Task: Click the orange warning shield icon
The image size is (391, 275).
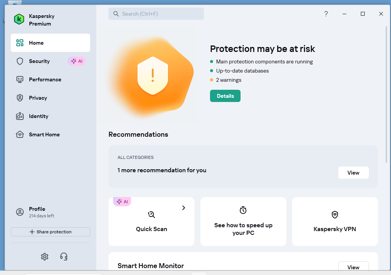Action: (x=153, y=76)
